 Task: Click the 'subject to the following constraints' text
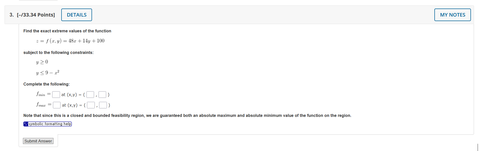coord(58,52)
